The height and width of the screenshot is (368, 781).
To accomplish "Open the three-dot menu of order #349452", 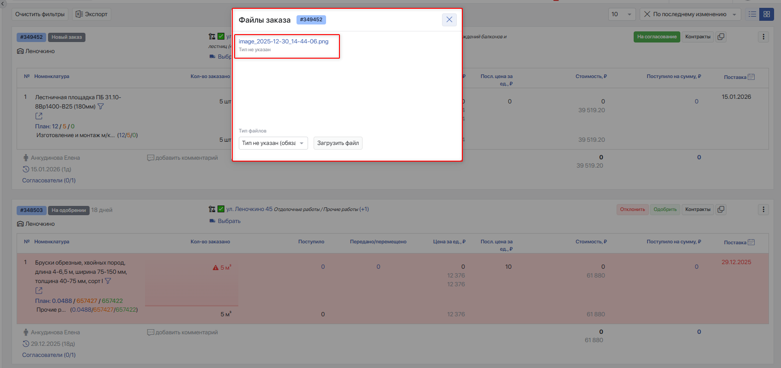I will click(763, 36).
